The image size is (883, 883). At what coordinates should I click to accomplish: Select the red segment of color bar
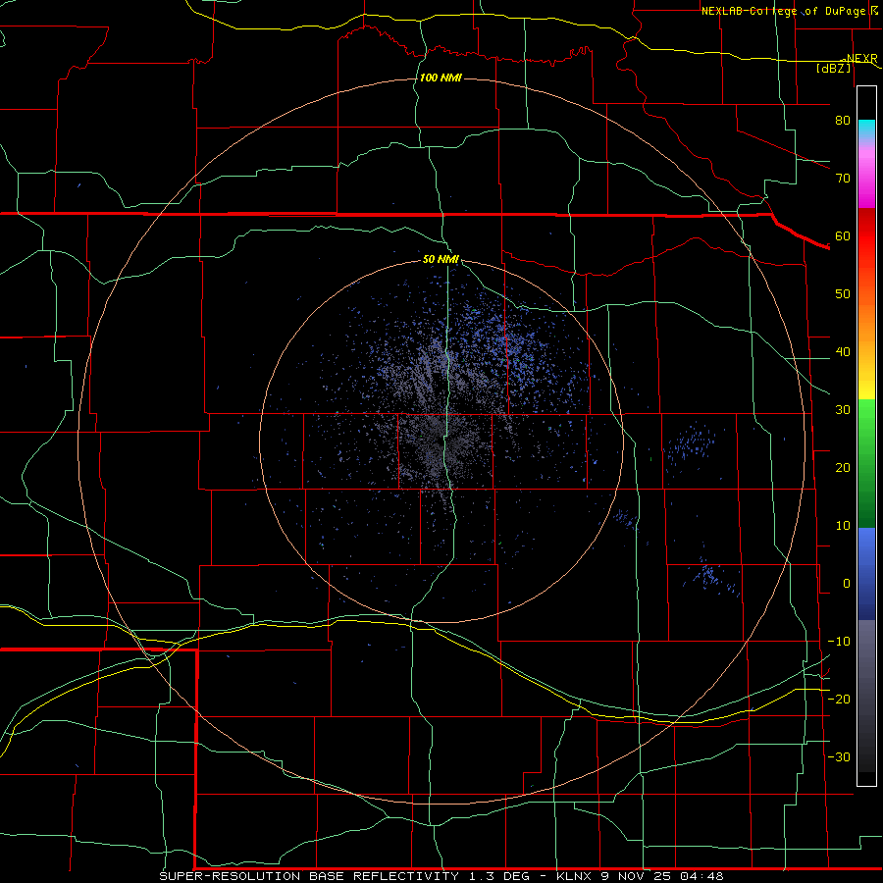(866, 236)
